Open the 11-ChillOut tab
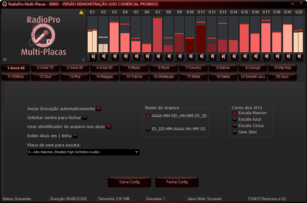The height and width of the screenshot is (203, 307). tap(16, 77)
